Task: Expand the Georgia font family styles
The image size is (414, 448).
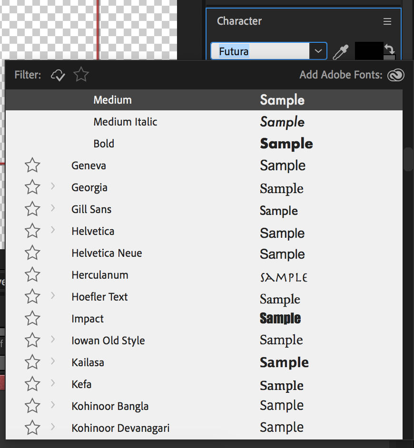Action: pos(53,186)
